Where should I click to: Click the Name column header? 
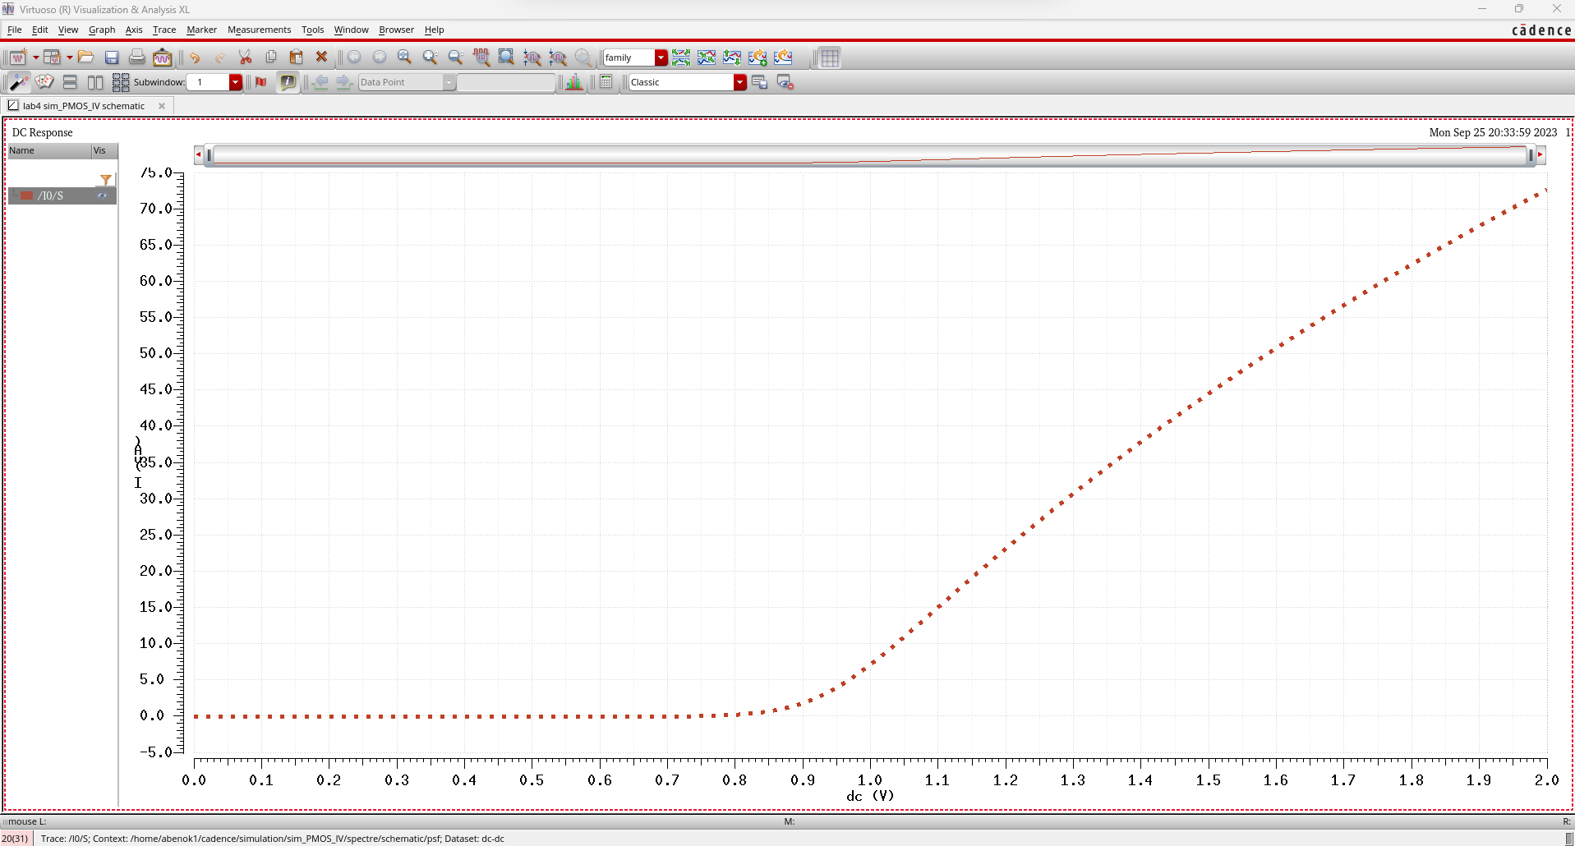click(x=49, y=151)
